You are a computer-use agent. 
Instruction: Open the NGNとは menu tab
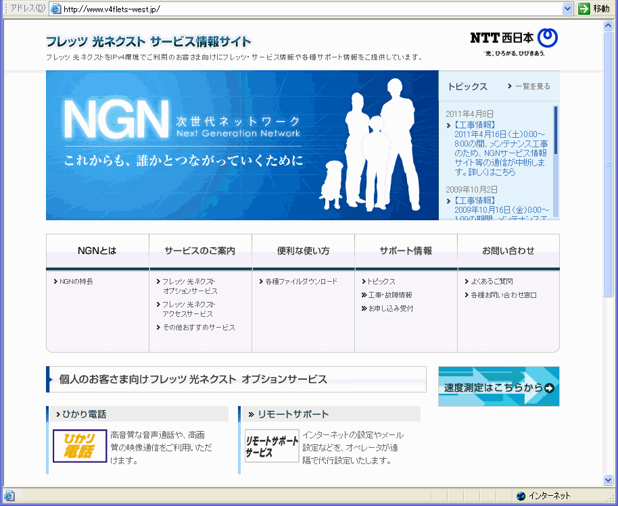coord(97,251)
